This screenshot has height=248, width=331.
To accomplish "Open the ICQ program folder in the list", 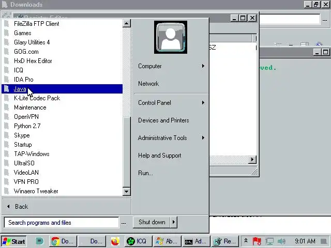I will click(62, 70).
